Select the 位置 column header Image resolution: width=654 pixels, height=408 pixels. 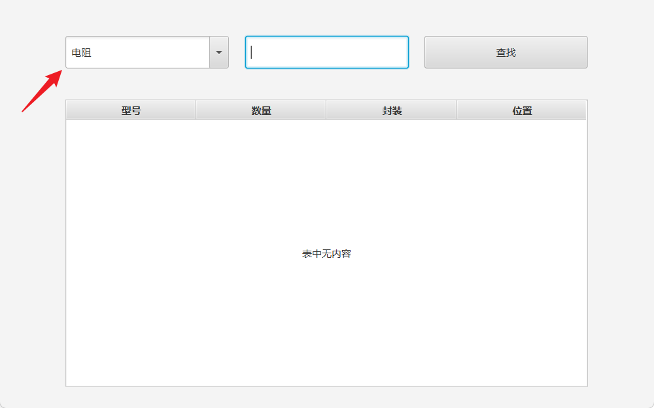521,110
